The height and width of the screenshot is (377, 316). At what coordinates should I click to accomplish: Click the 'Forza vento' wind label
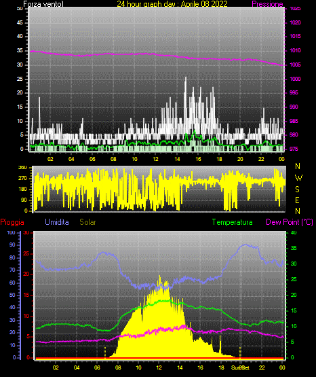point(43,4)
